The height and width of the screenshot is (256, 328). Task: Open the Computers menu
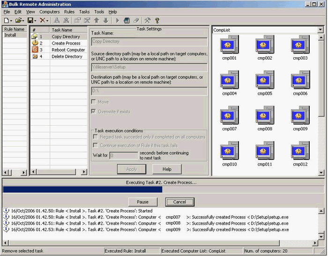click(49, 12)
